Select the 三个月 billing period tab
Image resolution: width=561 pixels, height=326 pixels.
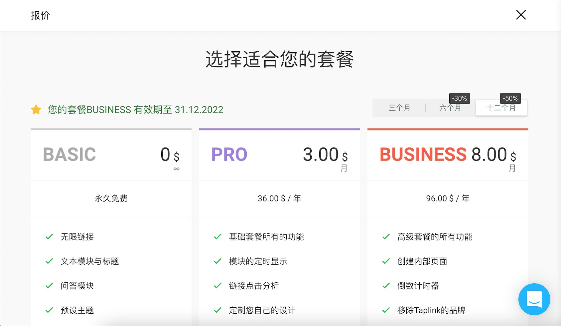399,108
